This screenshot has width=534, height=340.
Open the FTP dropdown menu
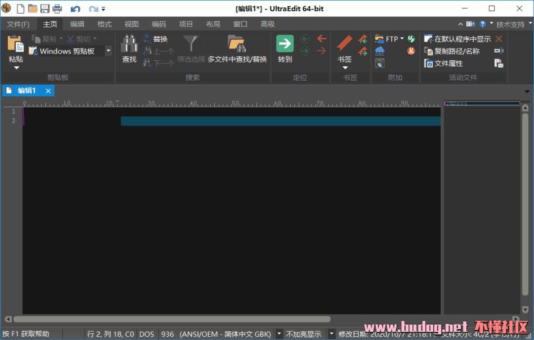coord(402,38)
